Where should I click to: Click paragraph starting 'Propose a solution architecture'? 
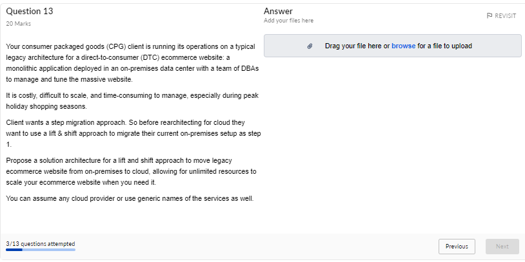pos(132,172)
